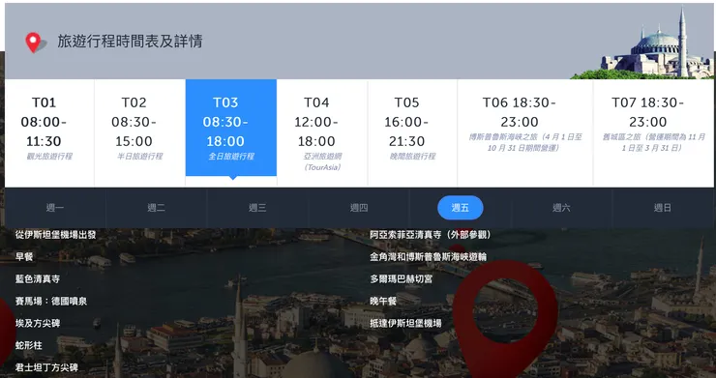Click itinerary item 阿亞索菲亞清真寺（外部參觀）
Viewport: 716px width, 378px height.
432,235
